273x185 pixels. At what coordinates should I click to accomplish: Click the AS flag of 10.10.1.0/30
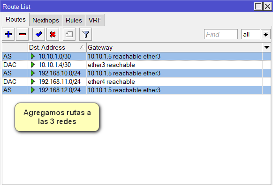[x=8, y=56]
